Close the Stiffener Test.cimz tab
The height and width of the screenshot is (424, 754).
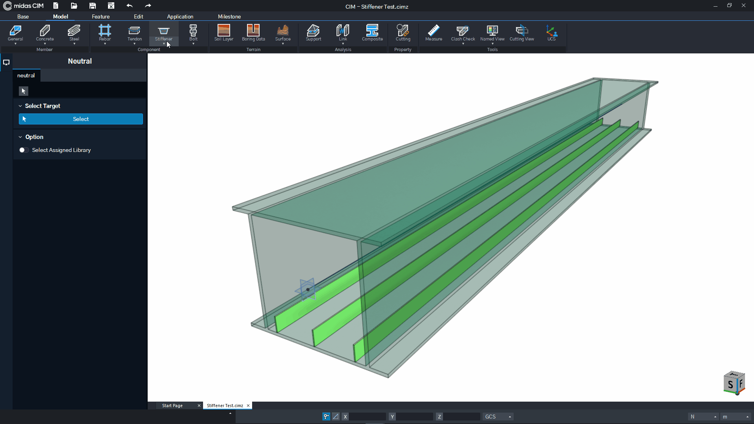(x=248, y=406)
